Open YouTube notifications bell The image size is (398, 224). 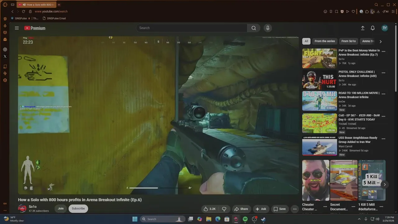(x=373, y=28)
